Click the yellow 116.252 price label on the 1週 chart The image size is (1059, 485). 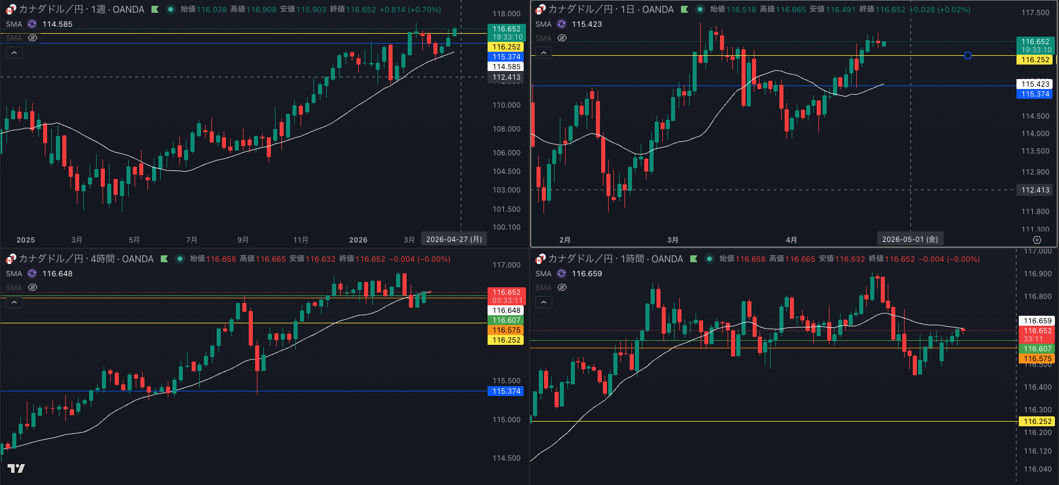click(507, 47)
